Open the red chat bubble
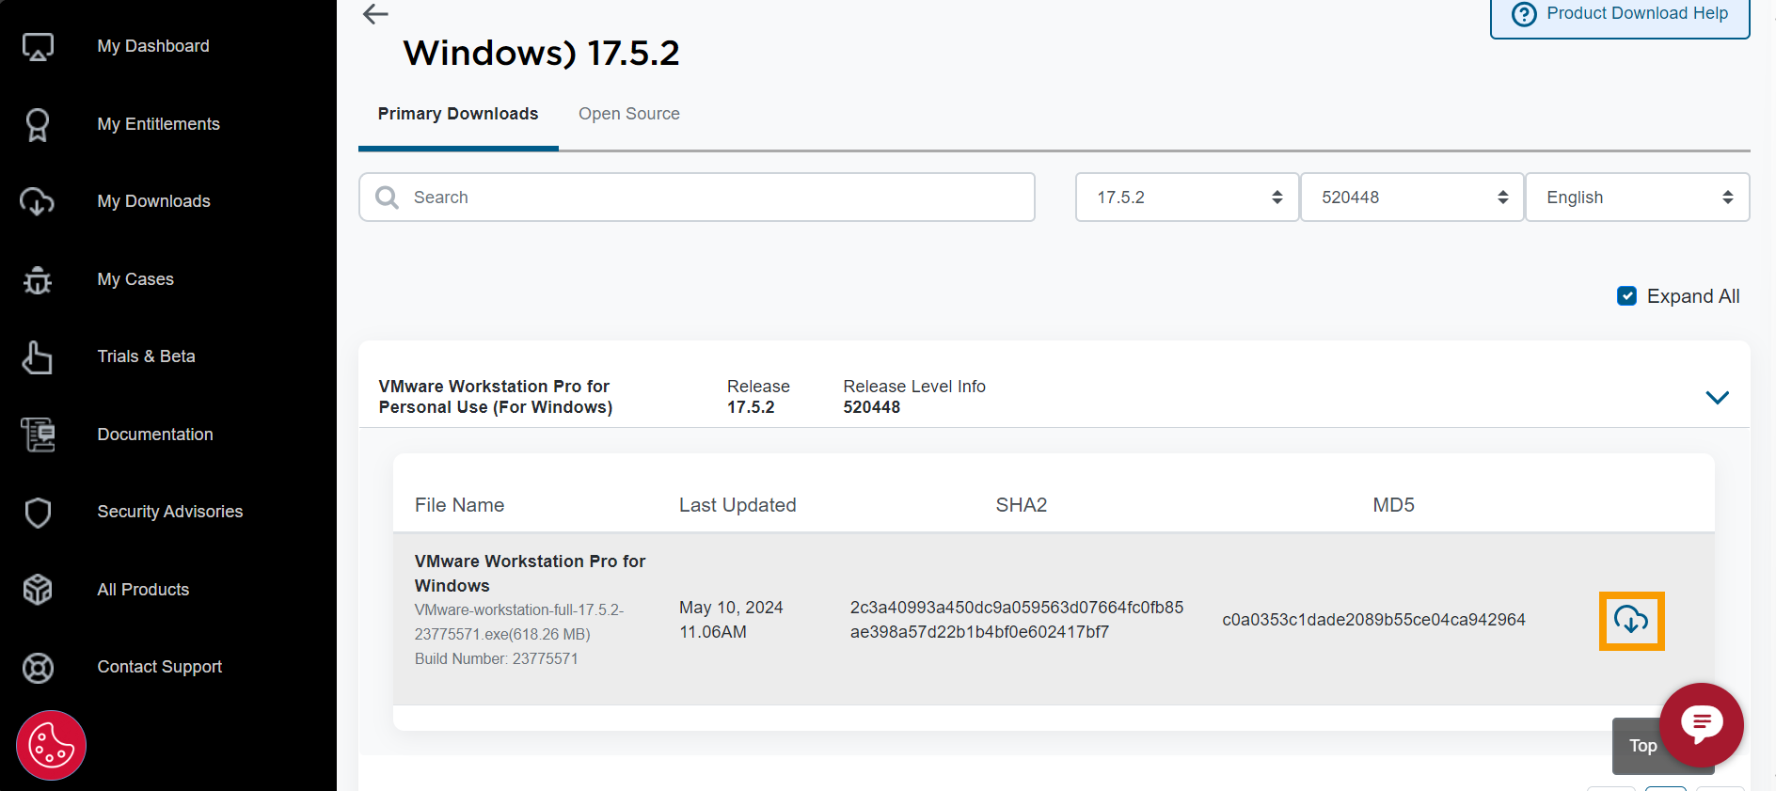1776x791 pixels. click(x=1701, y=724)
